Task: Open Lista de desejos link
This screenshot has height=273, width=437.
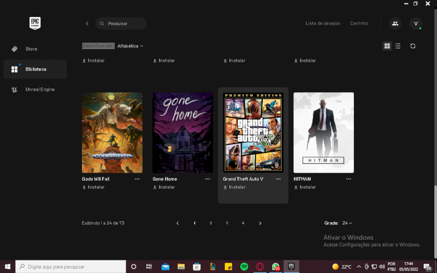Action: tap(322, 23)
